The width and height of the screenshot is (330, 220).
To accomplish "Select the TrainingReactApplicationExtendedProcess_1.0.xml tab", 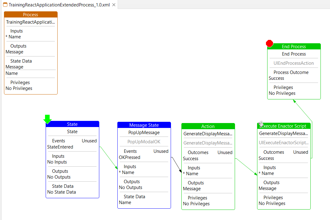I will click(59, 5).
